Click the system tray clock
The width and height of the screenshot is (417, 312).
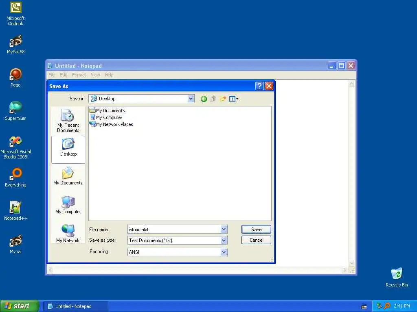point(402,306)
